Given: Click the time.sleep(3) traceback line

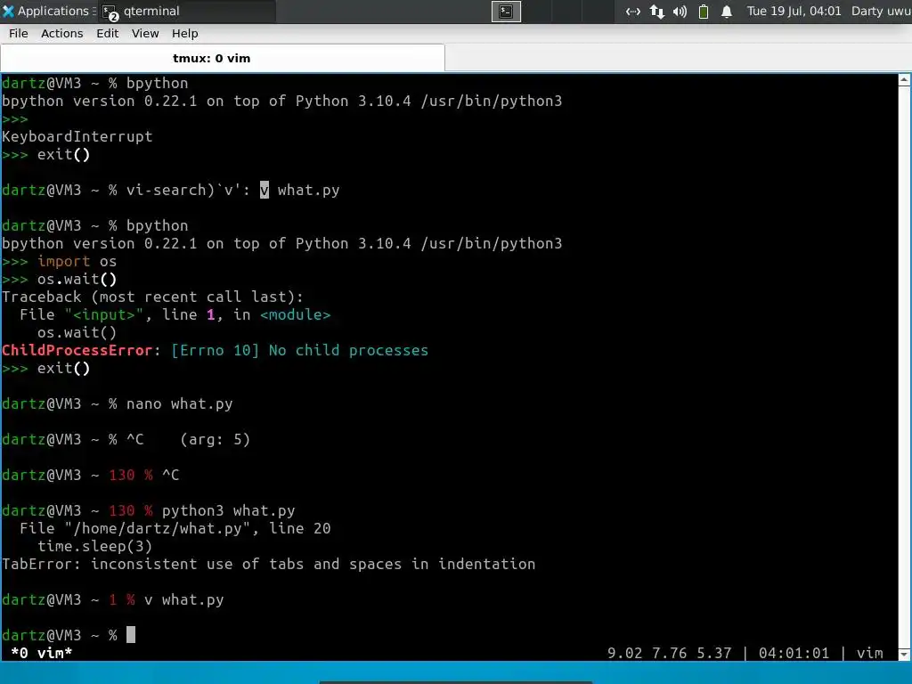Looking at the screenshot, I should pyautogui.click(x=94, y=546).
